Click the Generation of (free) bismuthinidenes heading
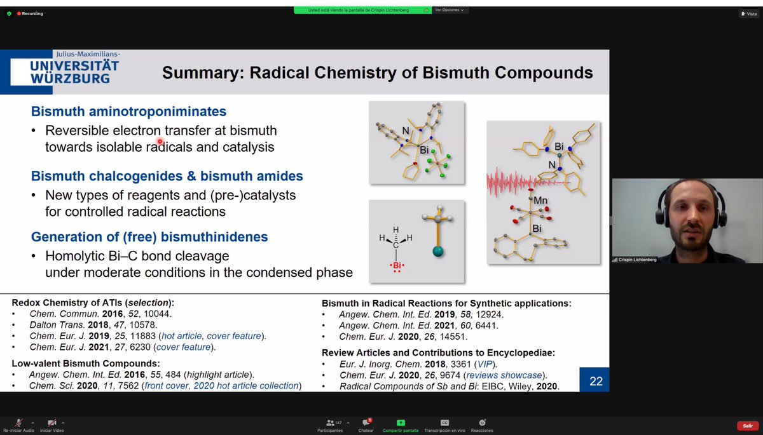The height and width of the screenshot is (435, 763). (149, 237)
